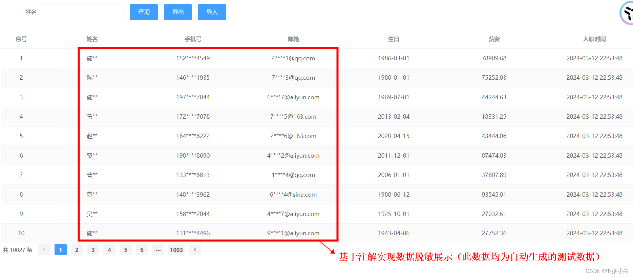
Task: Jump to last page 1003
Action: 176,250
